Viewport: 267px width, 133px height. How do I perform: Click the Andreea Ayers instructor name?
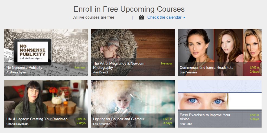(17, 72)
